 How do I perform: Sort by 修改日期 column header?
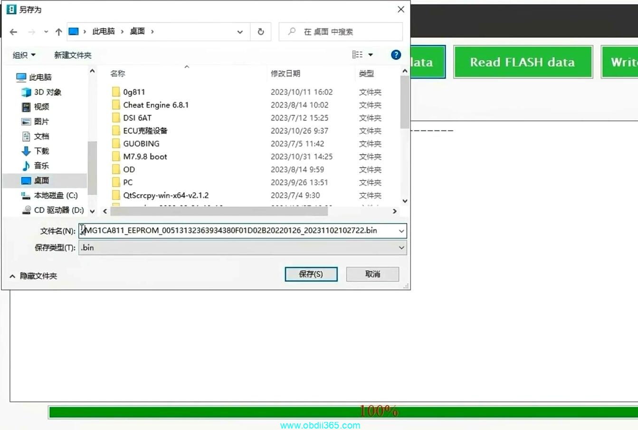(286, 74)
